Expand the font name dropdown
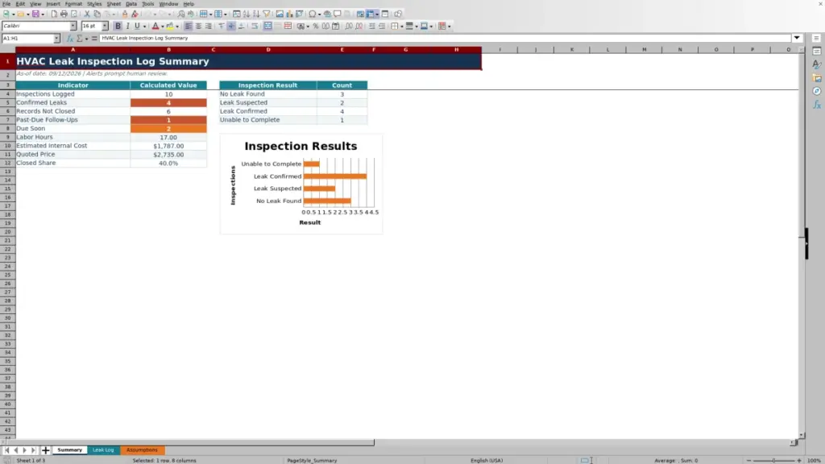Viewport: 825px width, 464px height. 73,26
